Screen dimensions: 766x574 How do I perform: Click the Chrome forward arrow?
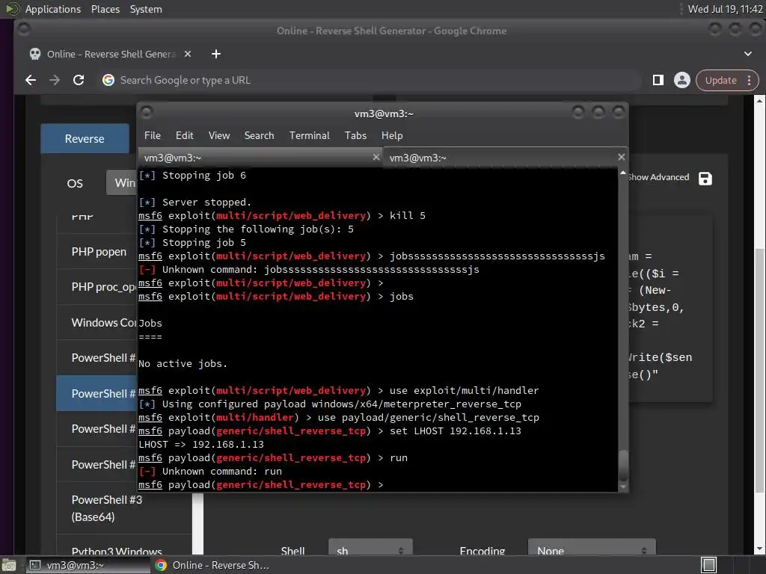pos(55,80)
